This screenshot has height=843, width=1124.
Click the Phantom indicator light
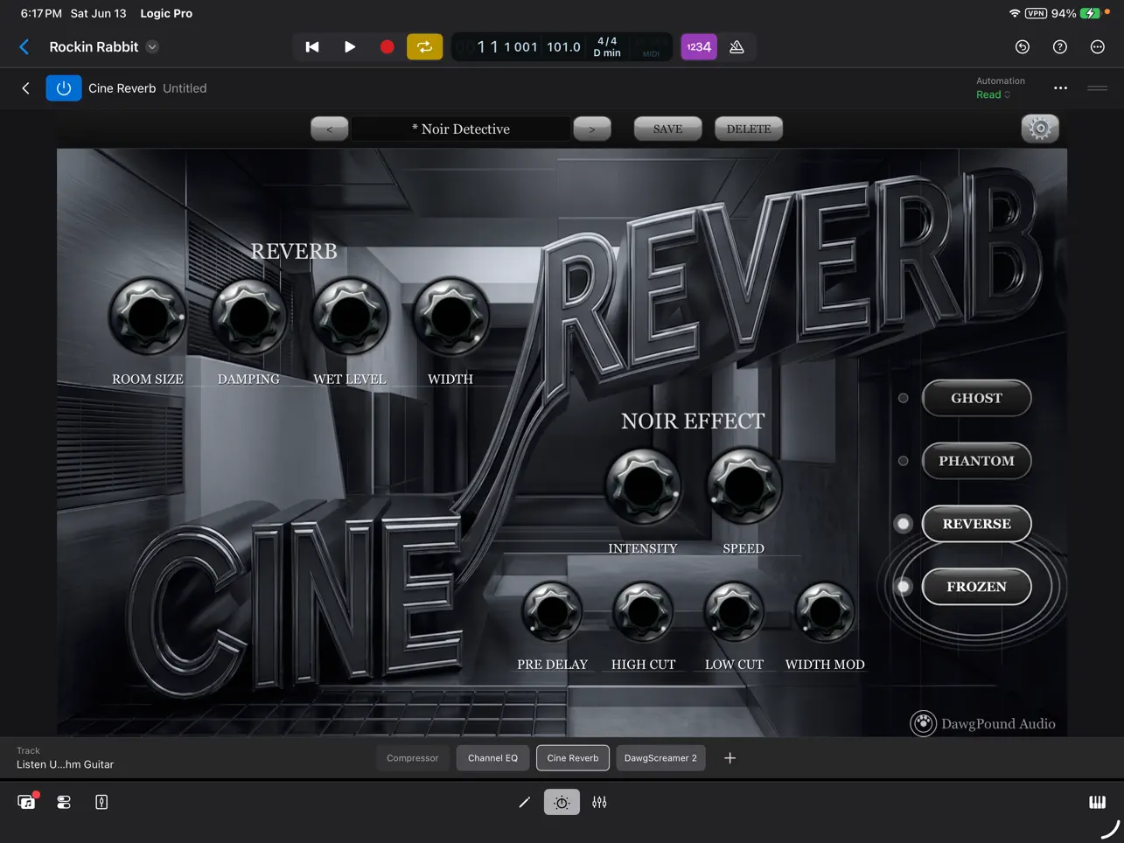[x=904, y=461]
